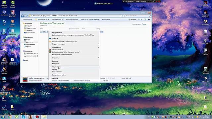The width and height of the screenshot is (212, 119).
Task: Click Shred File in the Explorer toolbar
Action: point(132,20)
